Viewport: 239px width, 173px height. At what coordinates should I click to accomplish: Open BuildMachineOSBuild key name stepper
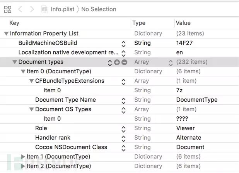point(123,43)
